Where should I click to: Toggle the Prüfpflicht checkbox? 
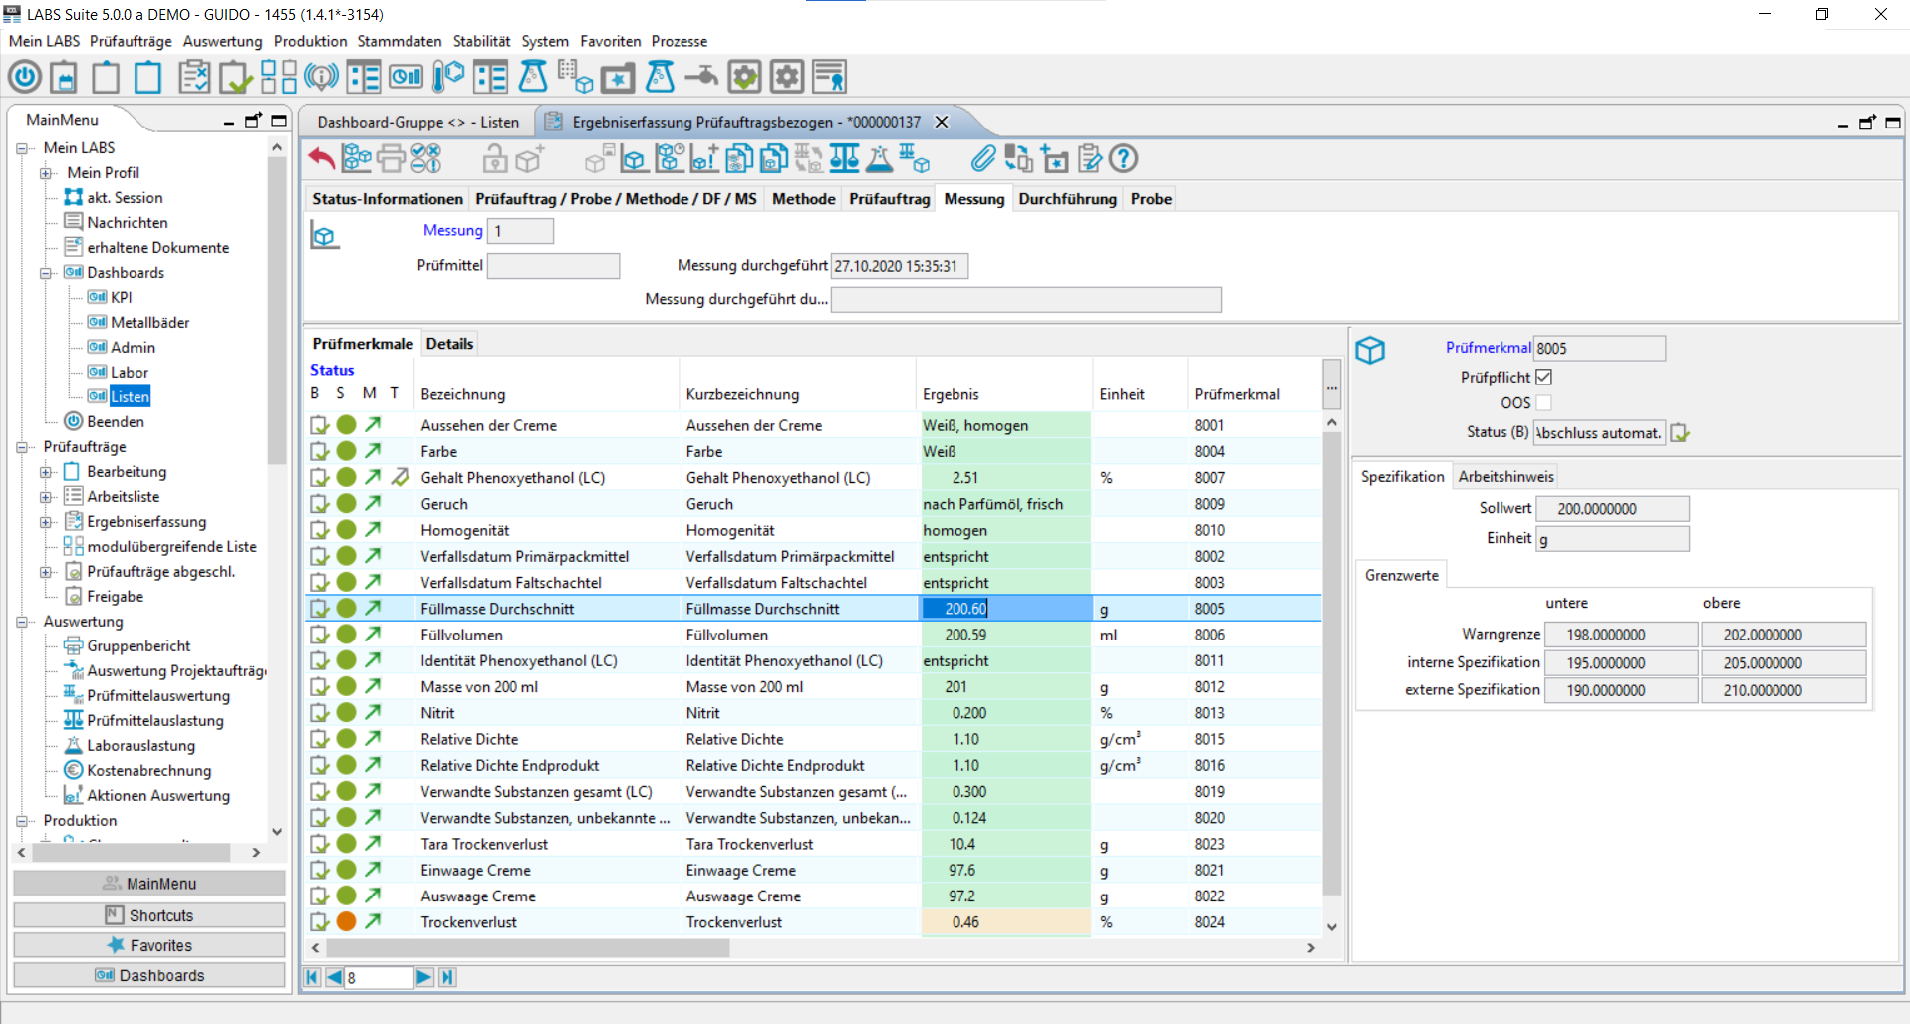(x=1543, y=377)
